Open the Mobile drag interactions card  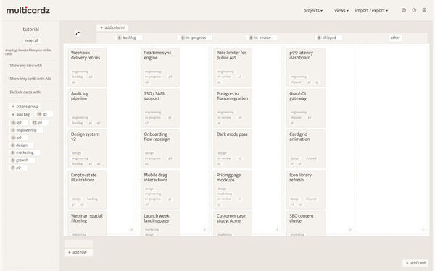tap(160, 189)
